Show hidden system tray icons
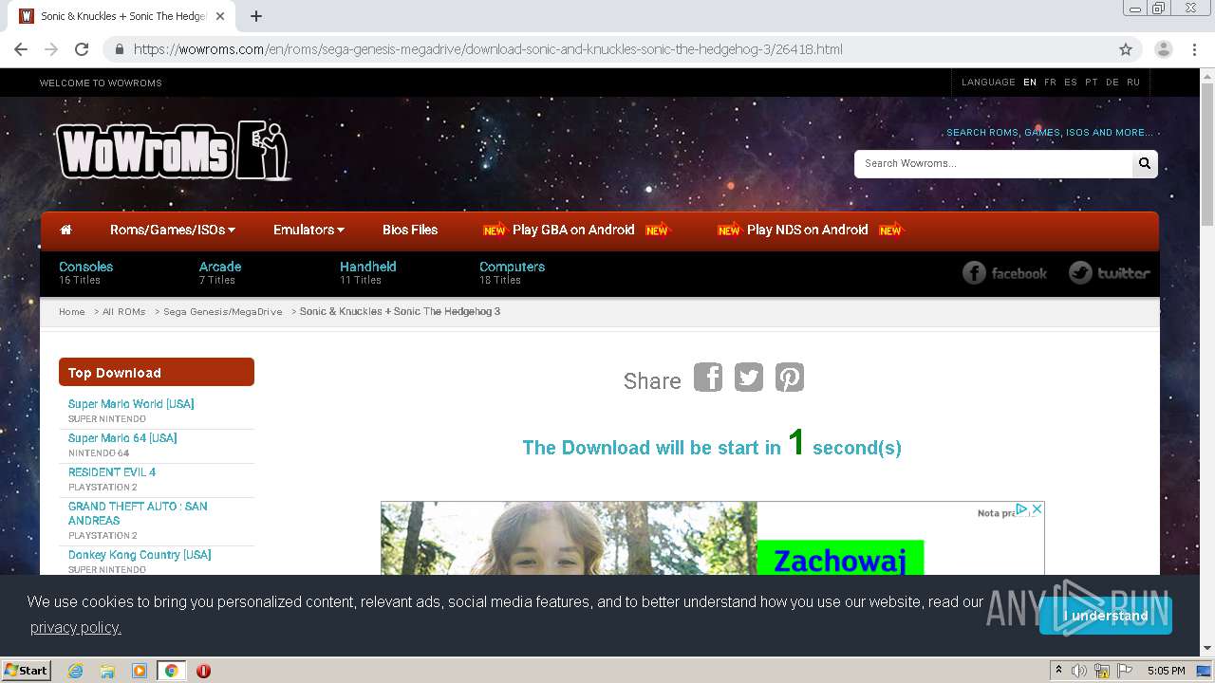Screen dimensions: 1215x683 pyautogui.click(x=1058, y=671)
